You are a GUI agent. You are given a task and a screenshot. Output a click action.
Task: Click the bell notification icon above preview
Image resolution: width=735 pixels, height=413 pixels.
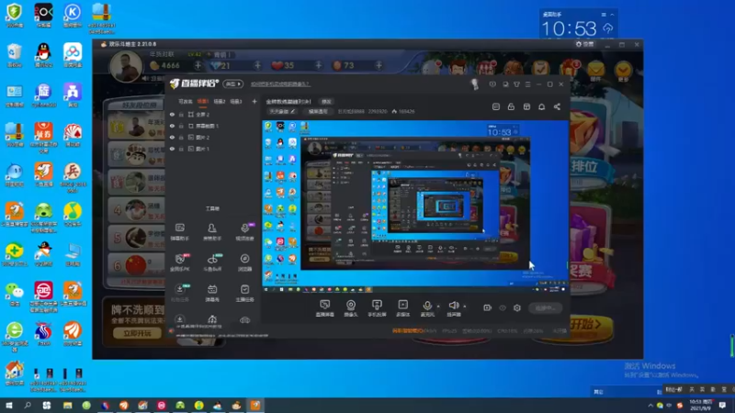[x=541, y=106]
